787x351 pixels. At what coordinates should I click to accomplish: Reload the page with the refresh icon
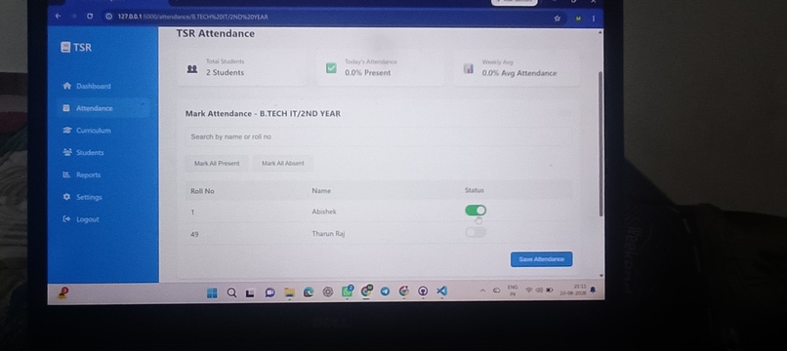[x=89, y=17]
